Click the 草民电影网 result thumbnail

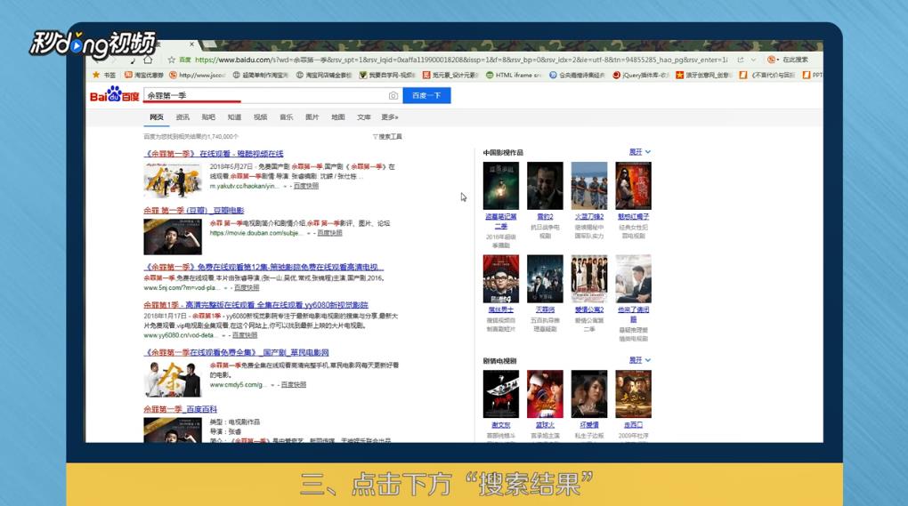pyautogui.click(x=173, y=379)
